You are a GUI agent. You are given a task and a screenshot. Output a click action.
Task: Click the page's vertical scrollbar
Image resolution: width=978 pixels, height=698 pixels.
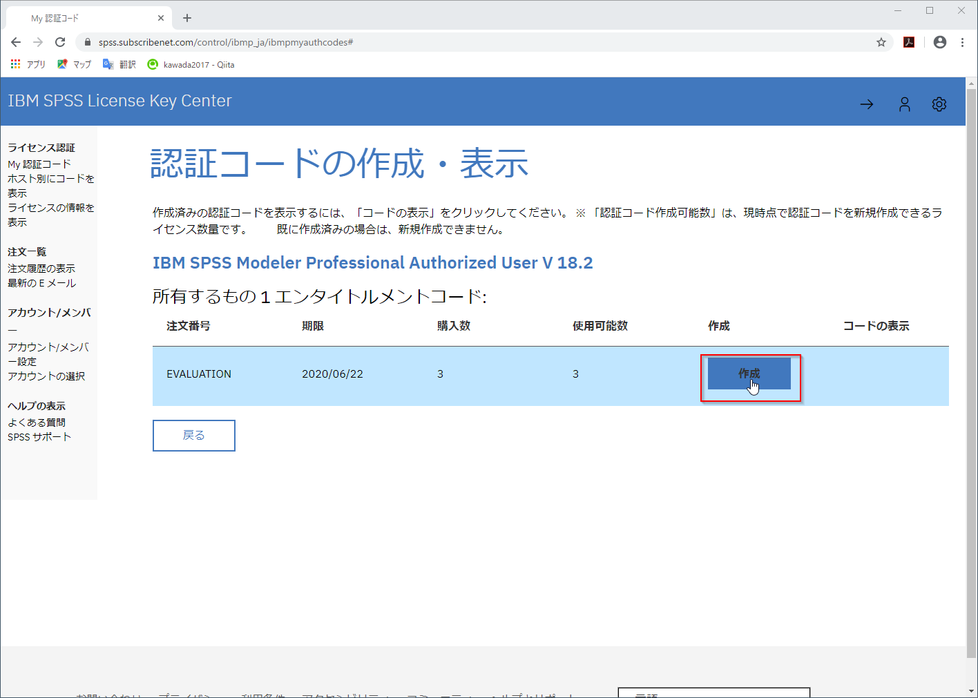pyautogui.click(x=972, y=373)
